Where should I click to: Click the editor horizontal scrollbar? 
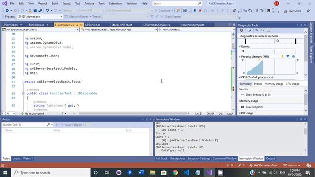point(132,114)
